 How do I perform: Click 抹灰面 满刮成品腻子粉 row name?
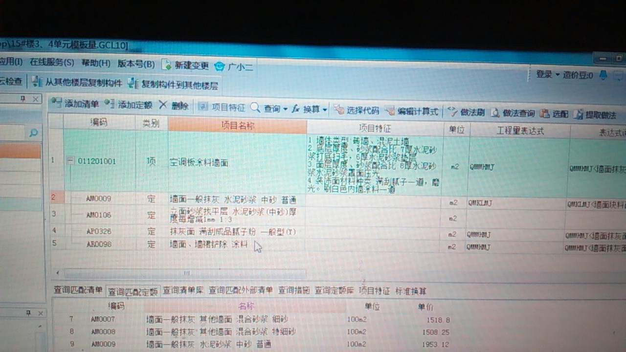coord(233,232)
